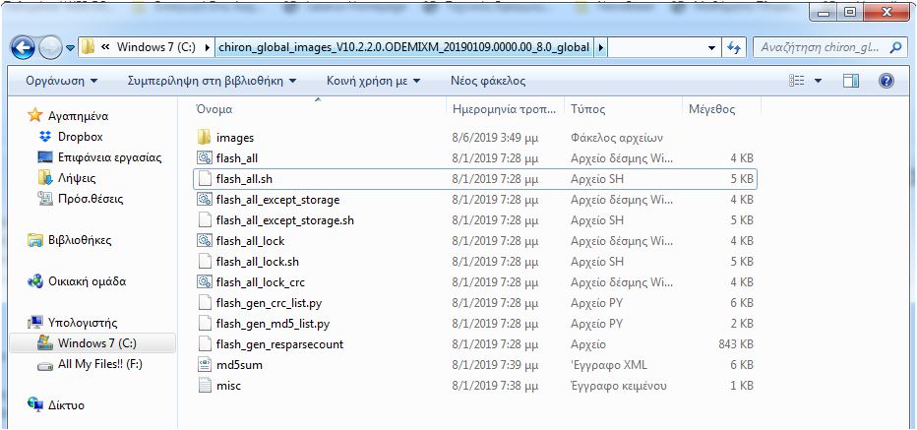Select the flash_all batch file icon
917x430 pixels.
(205, 158)
